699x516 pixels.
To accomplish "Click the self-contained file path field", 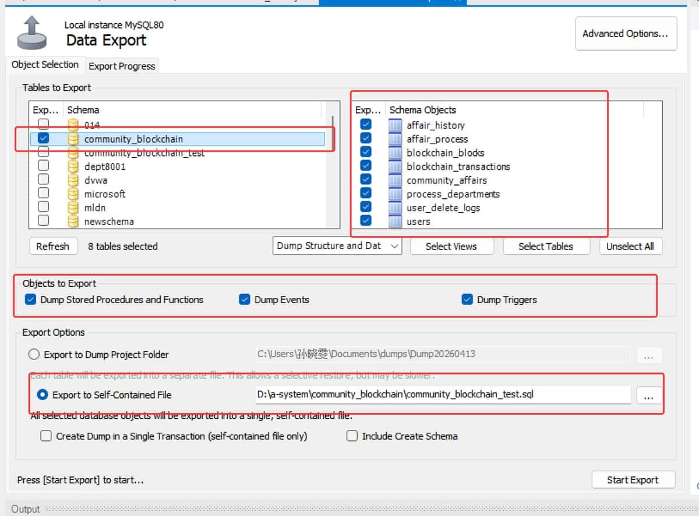I will (x=443, y=395).
